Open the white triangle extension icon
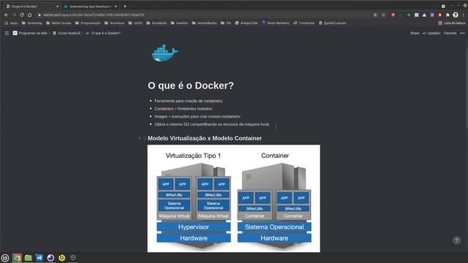 coord(424,15)
